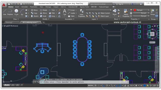Open the layer selection dropdown
The width and height of the screenshot is (161, 90).
click(x=98, y=10)
